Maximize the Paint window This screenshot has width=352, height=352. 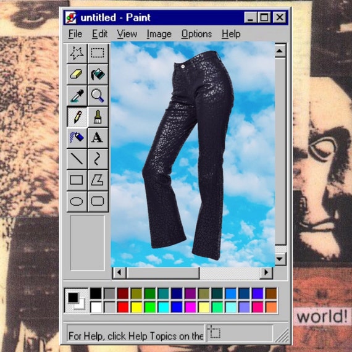point(264,17)
